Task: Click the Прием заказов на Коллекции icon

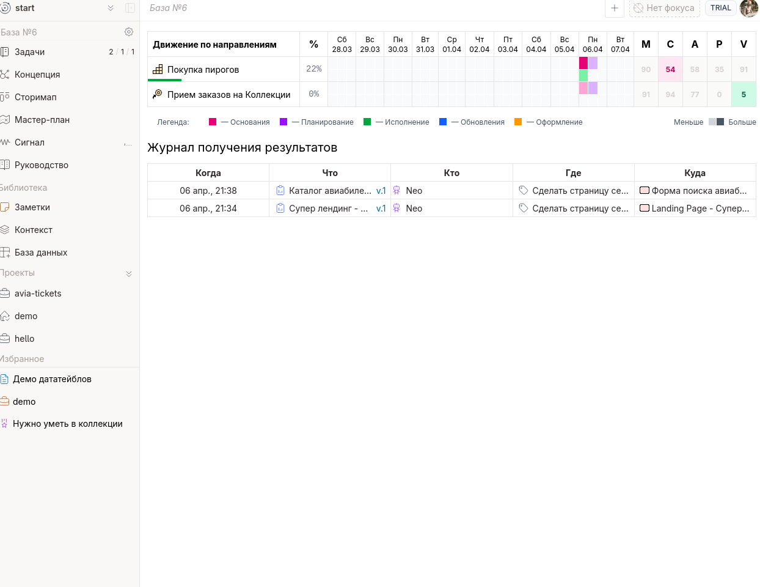Action: point(158,94)
